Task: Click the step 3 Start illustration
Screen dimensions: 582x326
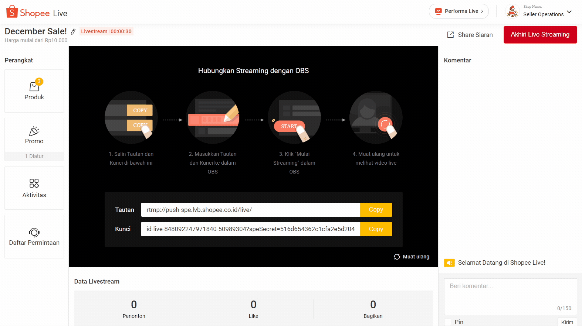Action: coord(294,117)
